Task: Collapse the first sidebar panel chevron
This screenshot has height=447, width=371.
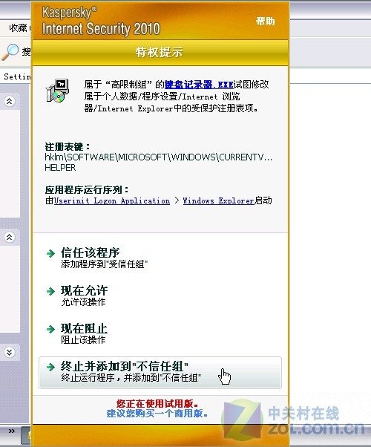Action: 10,101
